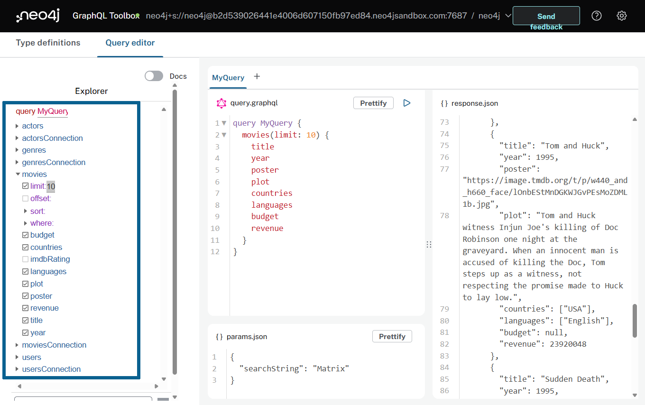Uncheck the title field checkbox
645x405 pixels.
[x=26, y=320]
